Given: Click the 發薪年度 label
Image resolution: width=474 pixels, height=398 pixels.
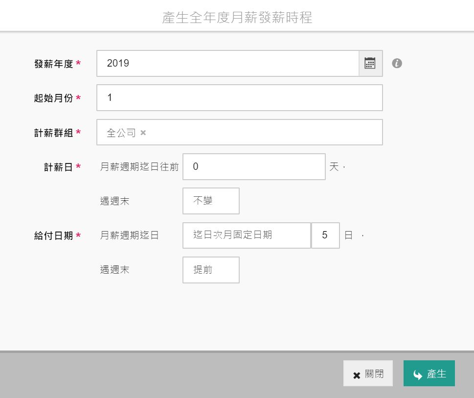Looking at the screenshot, I should coord(53,64).
